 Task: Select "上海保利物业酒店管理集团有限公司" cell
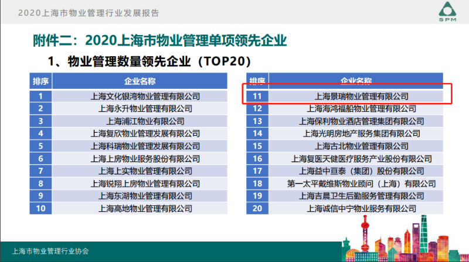point(356,121)
